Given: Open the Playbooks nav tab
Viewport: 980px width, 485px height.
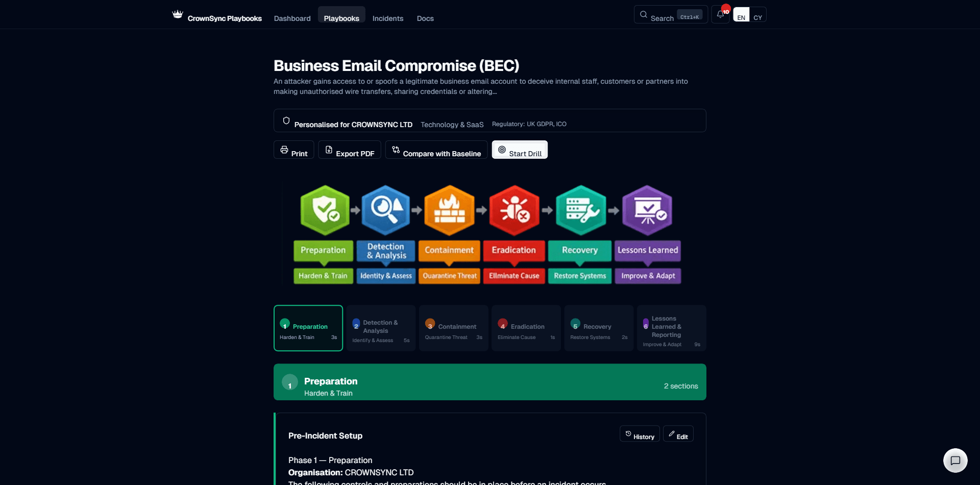Looking at the screenshot, I should tap(341, 15).
